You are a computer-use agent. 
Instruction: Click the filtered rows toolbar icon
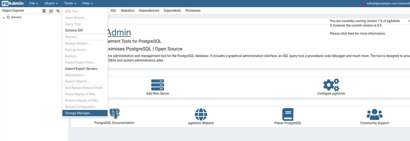[58, 11]
